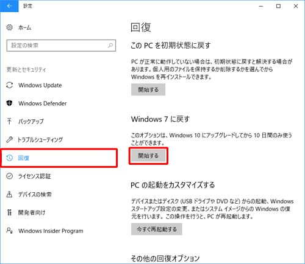Open Windows Insider Program page
The width and height of the screenshot is (305, 264).
pyautogui.click(x=51, y=231)
